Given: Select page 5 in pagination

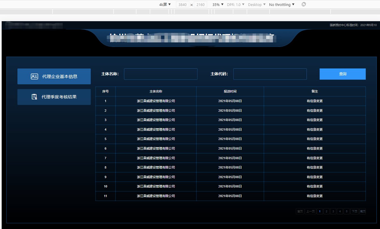Looking at the screenshot, I should coord(347,211).
